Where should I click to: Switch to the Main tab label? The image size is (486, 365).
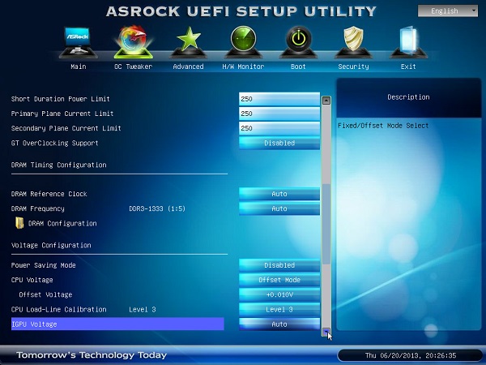pyautogui.click(x=78, y=67)
